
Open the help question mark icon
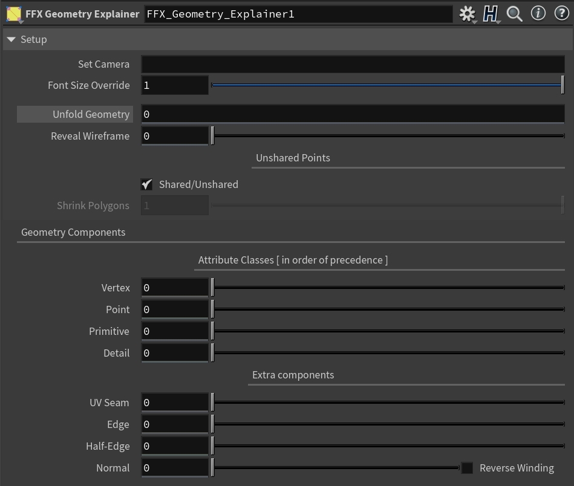pyautogui.click(x=561, y=13)
